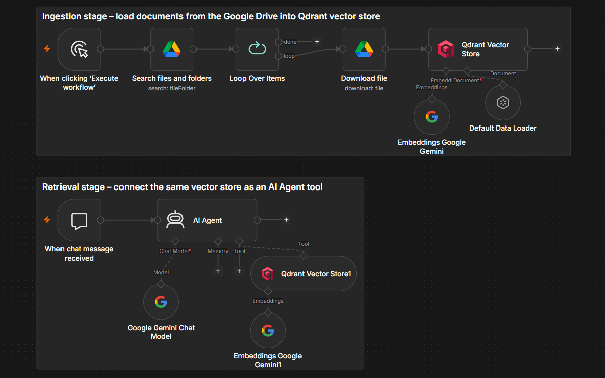
Task: Open the Loop Over Items node
Action: coord(257,49)
